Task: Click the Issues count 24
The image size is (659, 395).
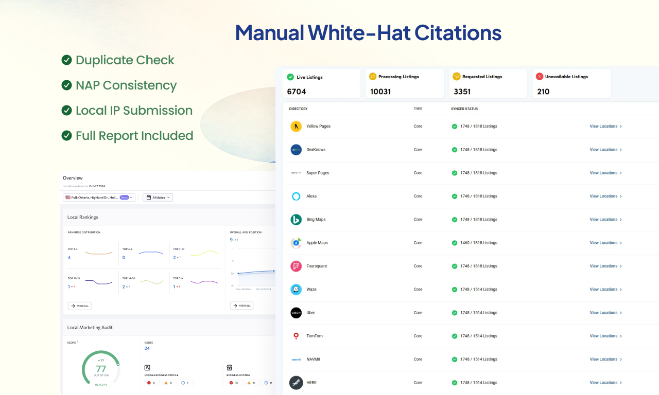Action: [x=147, y=349]
